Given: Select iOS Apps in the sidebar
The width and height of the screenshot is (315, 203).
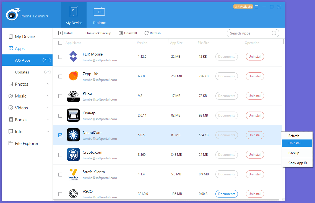Looking at the screenshot, I should (27, 60).
